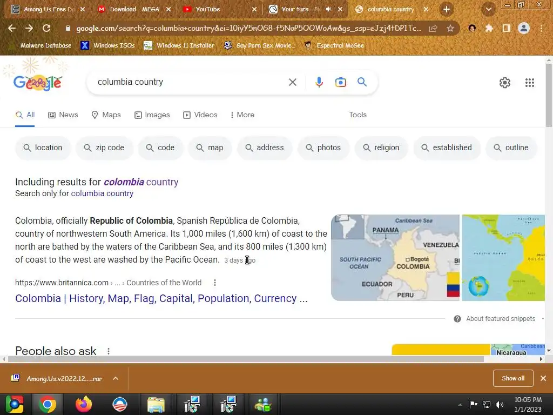Click the volume icon in system tray
The height and width of the screenshot is (415, 553).
pyautogui.click(x=500, y=404)
